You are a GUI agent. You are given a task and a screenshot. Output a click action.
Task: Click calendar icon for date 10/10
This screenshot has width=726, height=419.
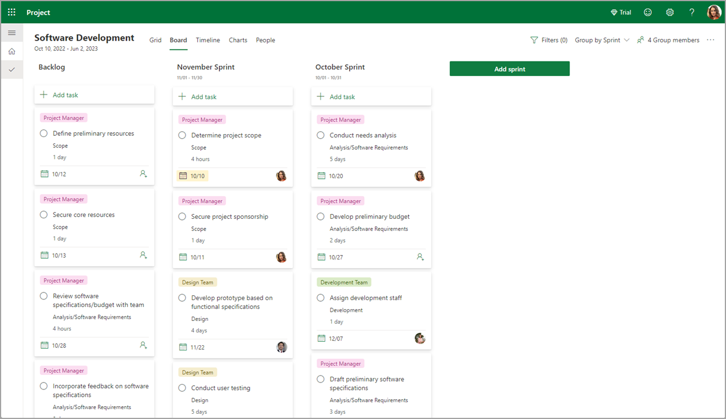(x=183, y=175)
